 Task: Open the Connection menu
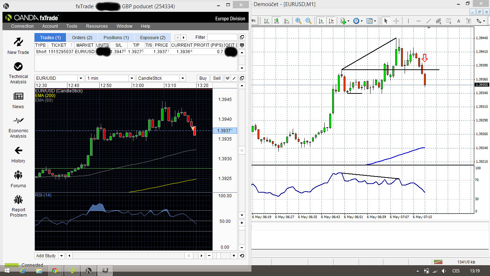click(x=22, y=26)
